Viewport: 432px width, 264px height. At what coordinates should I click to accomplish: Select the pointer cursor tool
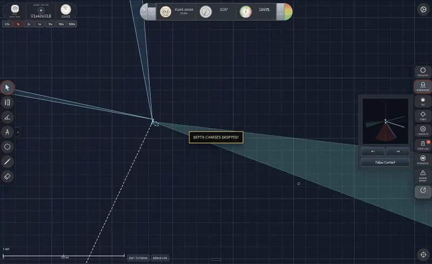pos(8,88)
